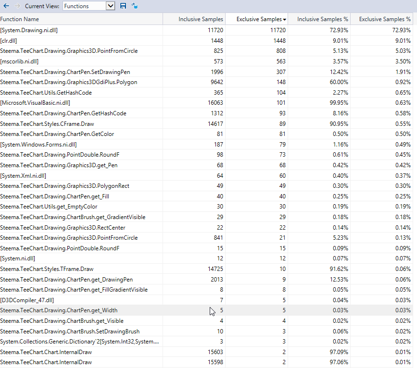
Task: Select the ChartBrush.SetDrawingBrush function row
Action: tap(206, 331)
